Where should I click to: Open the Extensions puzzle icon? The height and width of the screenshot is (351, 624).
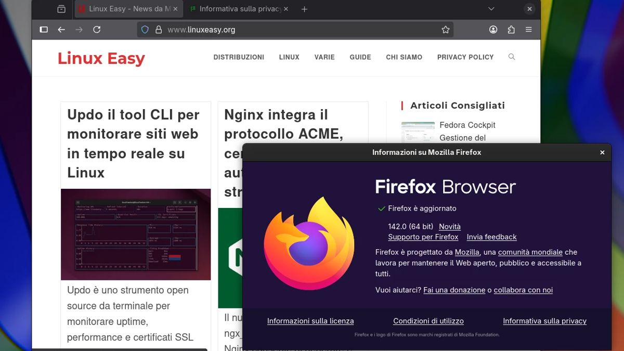(511, 30)
